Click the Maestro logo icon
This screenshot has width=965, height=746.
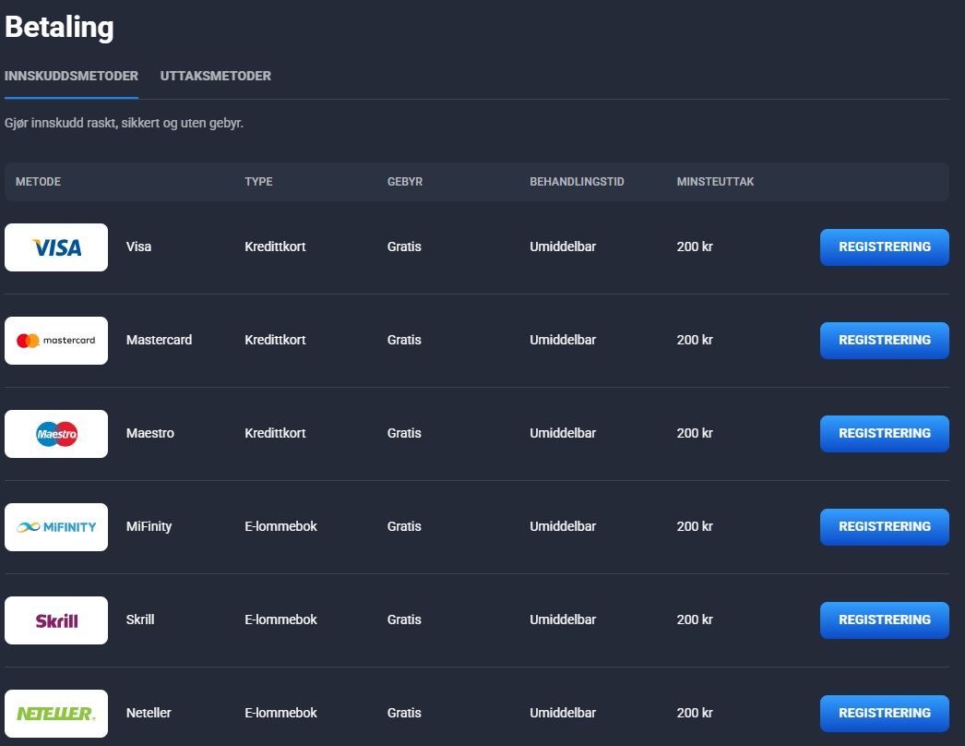56,434
